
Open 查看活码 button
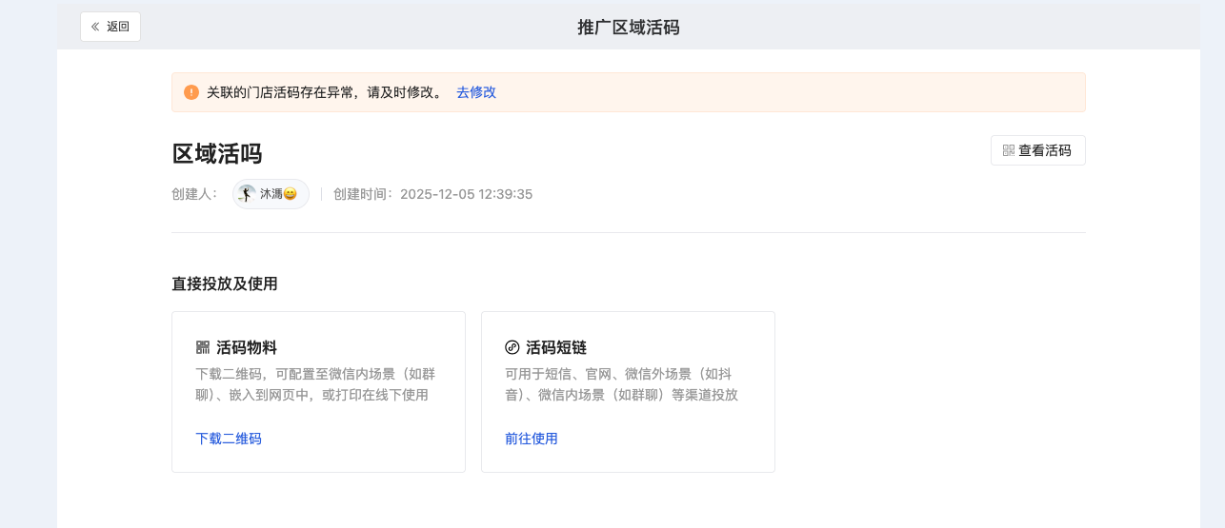tap(1037, 150)
